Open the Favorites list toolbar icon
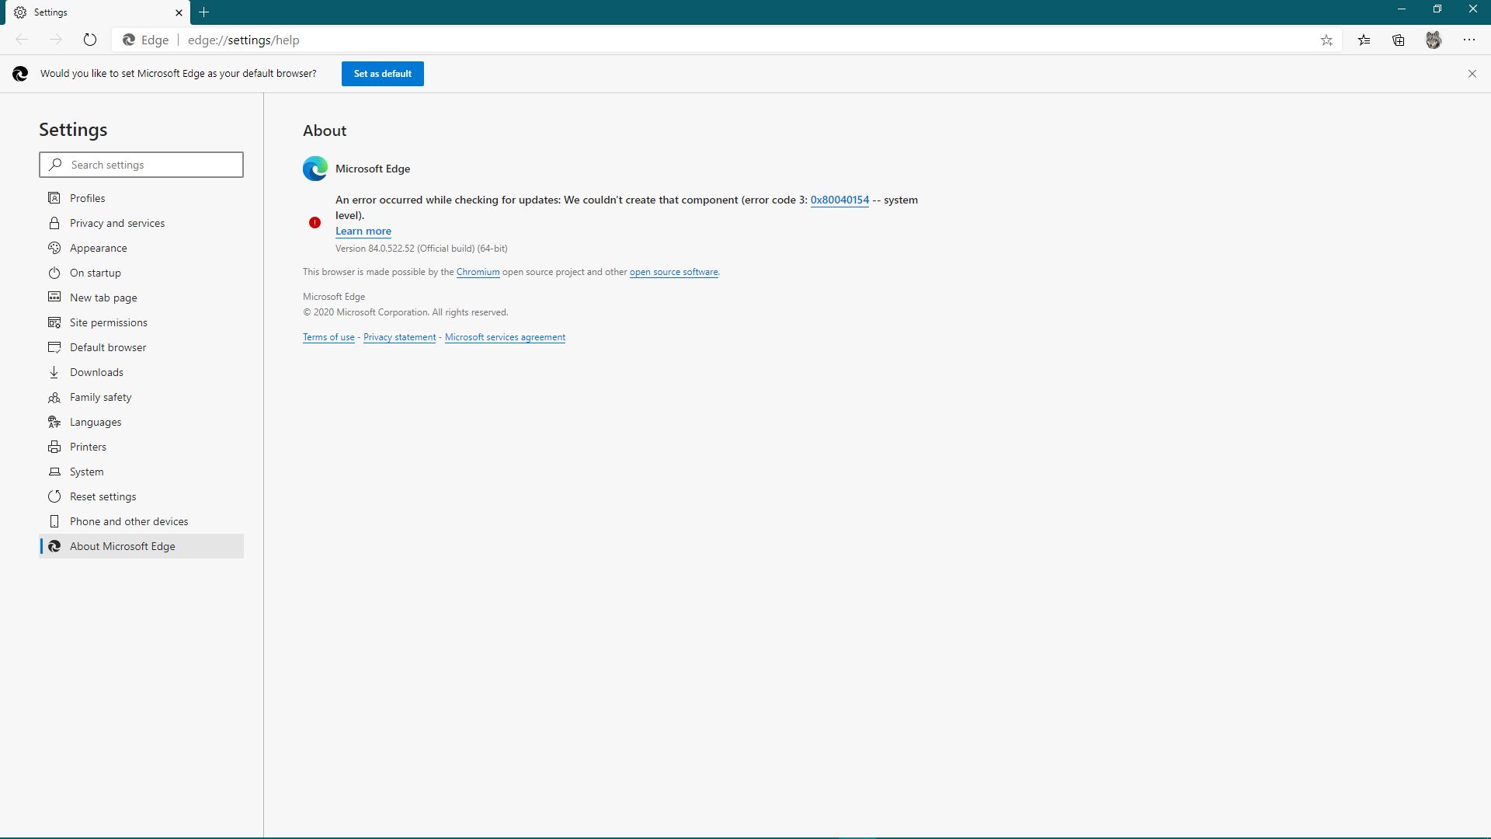Screen dimensions: 1491x839 [1364, 40]
